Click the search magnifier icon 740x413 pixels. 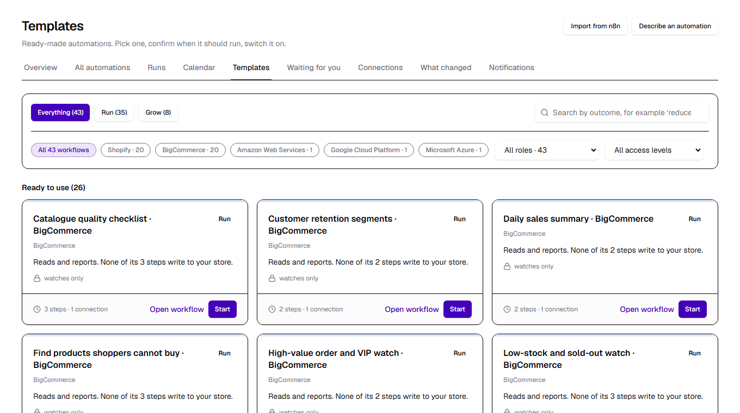pyautogui.click(x=545, y=112)
